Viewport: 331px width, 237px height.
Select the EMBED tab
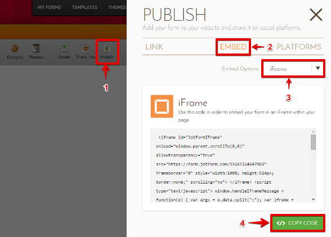233,47
